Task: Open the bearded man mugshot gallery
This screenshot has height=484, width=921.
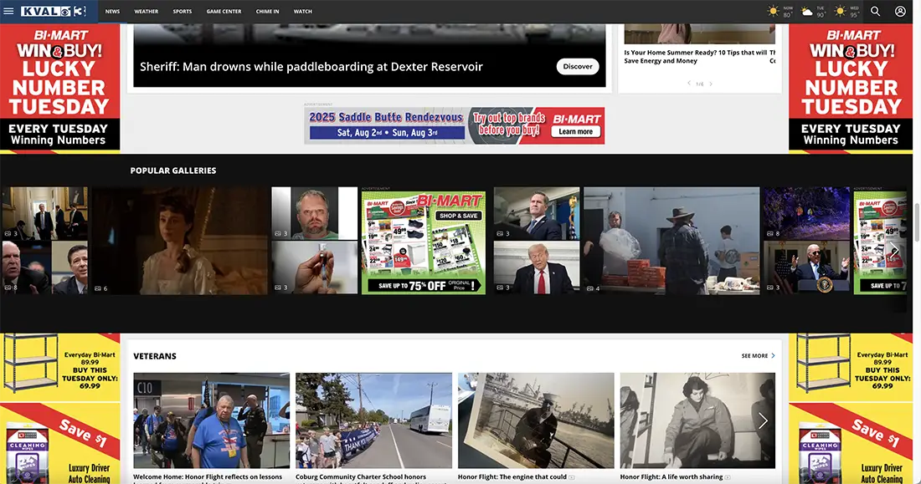Action: tap(314, 213)
